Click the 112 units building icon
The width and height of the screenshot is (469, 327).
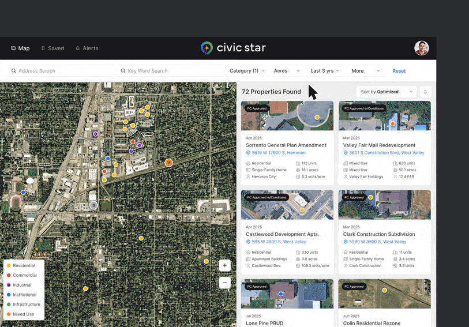298,163
